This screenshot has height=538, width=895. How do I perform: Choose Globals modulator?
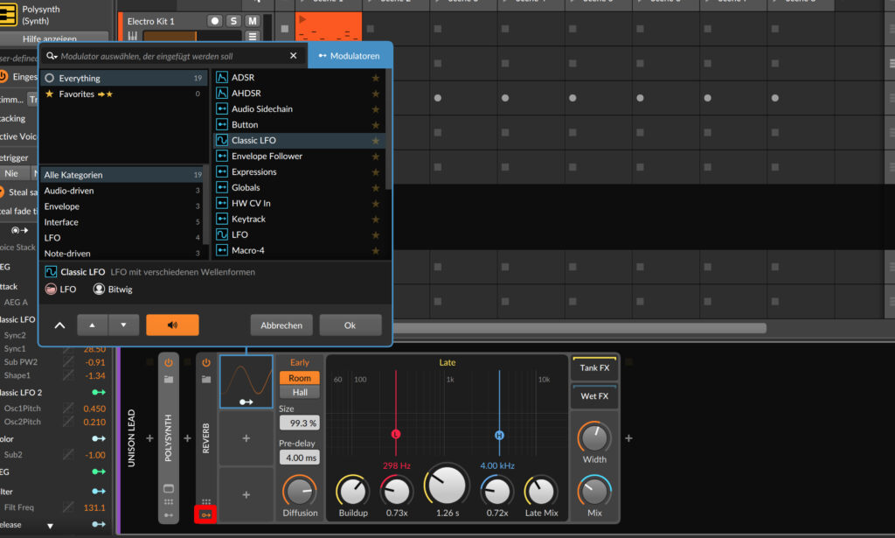point(299,187)
